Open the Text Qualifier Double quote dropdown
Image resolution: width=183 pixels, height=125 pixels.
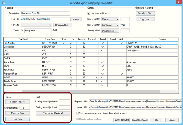coord(110,31)
